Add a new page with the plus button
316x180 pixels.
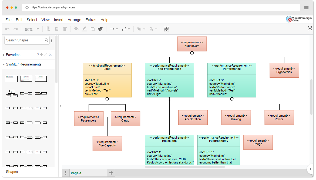(x=111, y=172)
